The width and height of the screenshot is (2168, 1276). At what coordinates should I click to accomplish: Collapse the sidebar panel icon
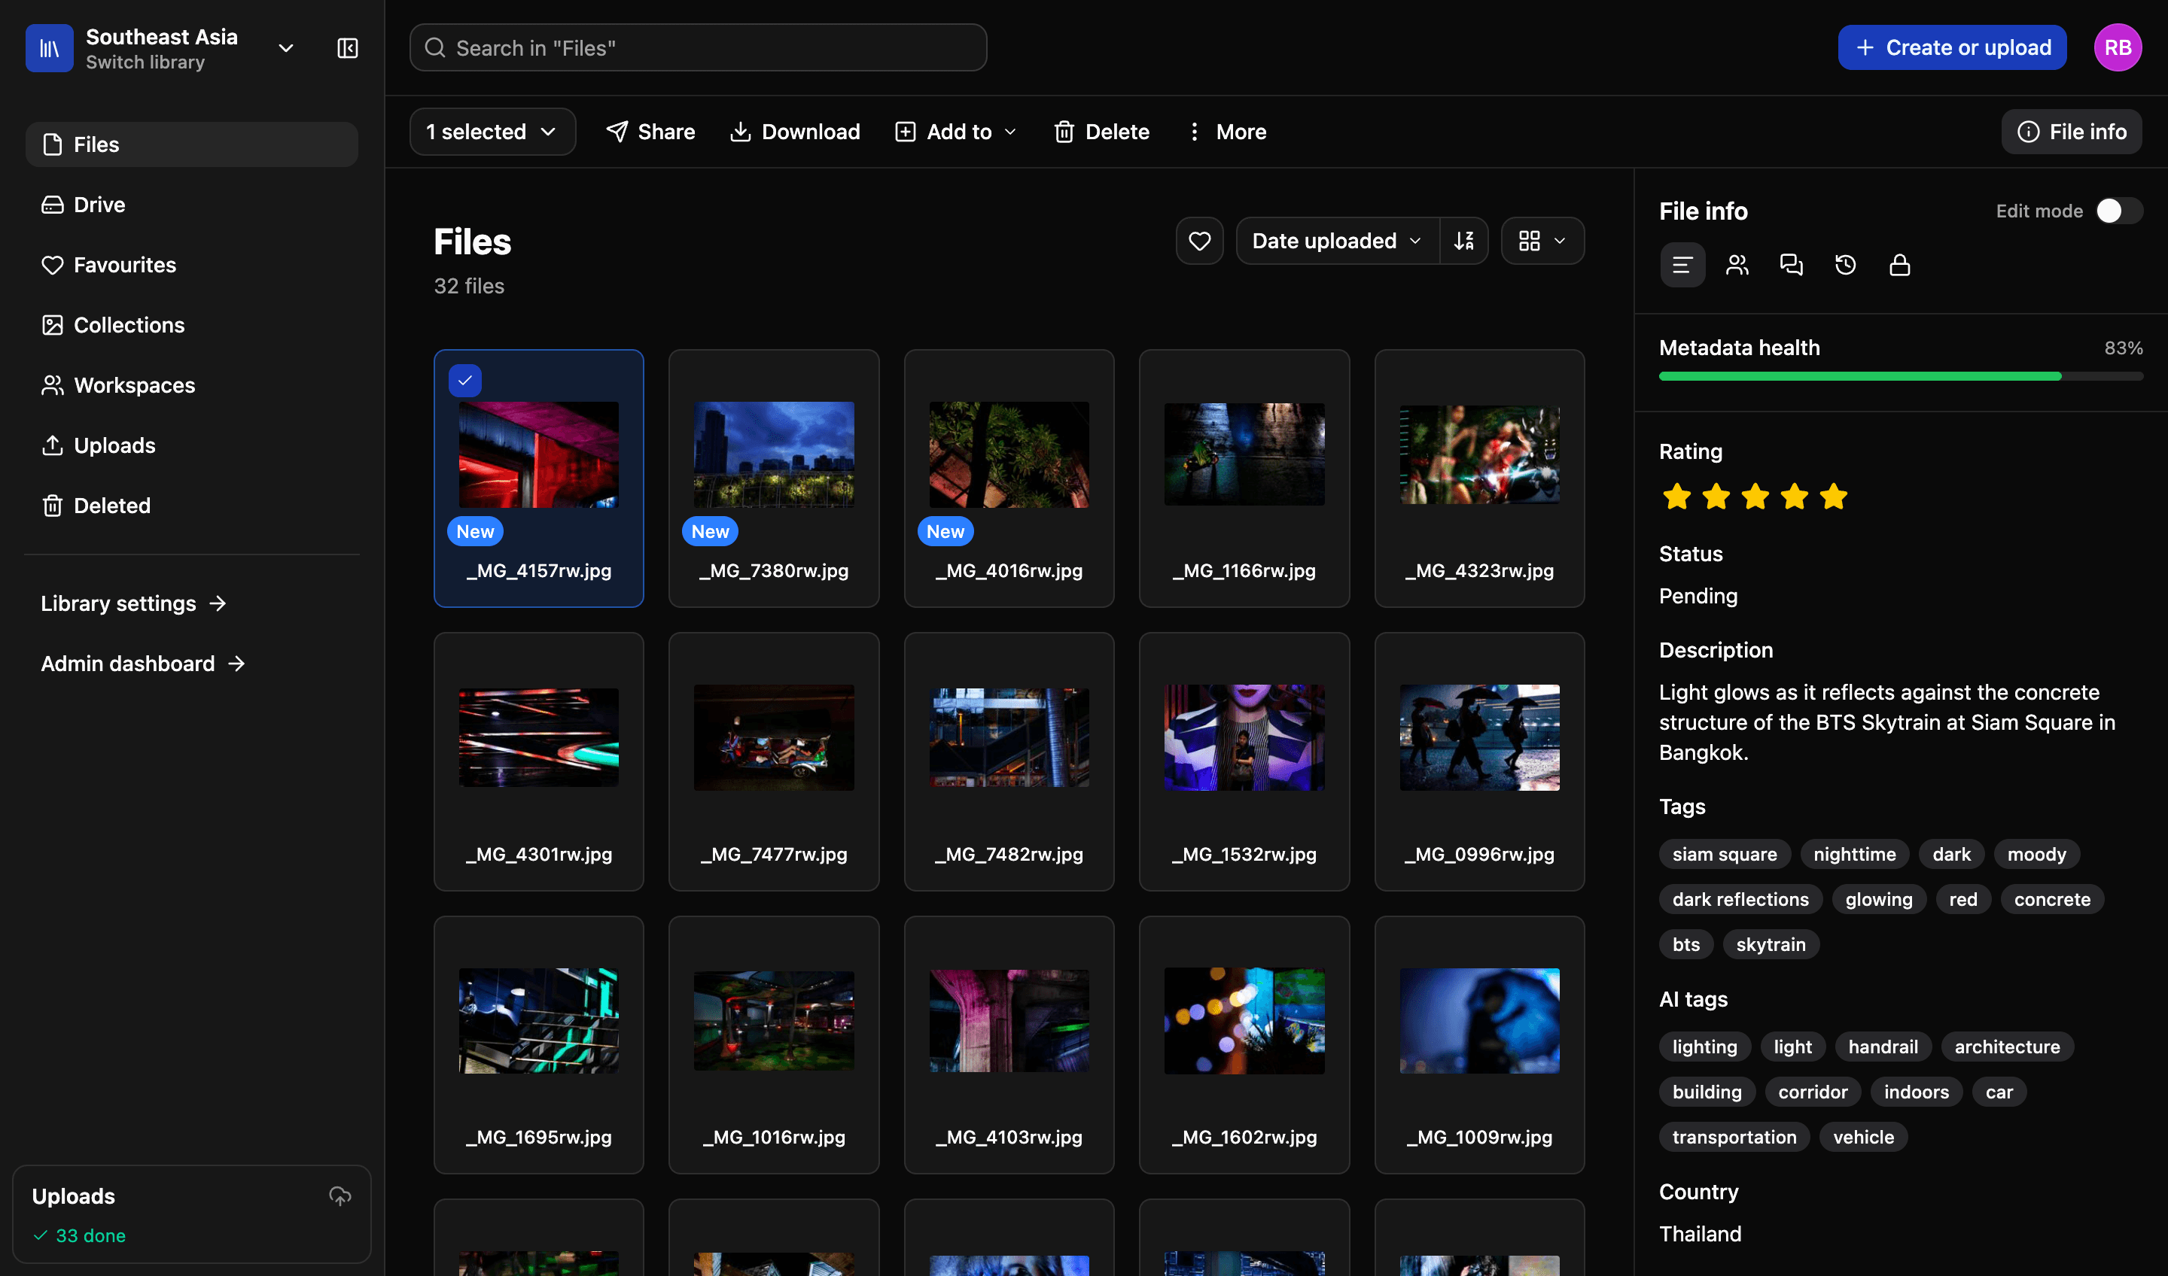pyautogui.click(x=348, y=48)
